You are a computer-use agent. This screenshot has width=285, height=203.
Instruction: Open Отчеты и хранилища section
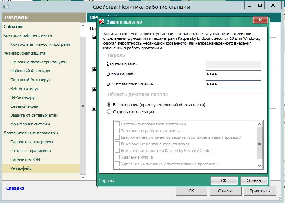pyautogui.click(x=31, y=151)
